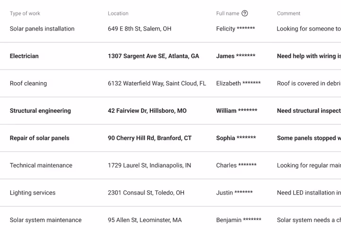341x230 pixels.
Task: Open the Roof cleaning request
Action: tap(28, 84)
